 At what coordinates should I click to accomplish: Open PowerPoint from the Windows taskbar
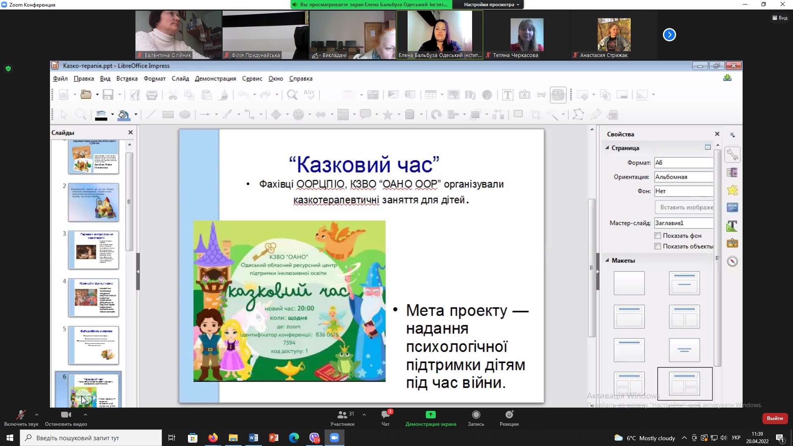click(x=273, y=438)
